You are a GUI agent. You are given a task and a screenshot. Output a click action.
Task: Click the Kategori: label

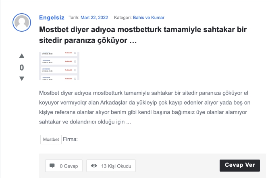pos(123,18)
